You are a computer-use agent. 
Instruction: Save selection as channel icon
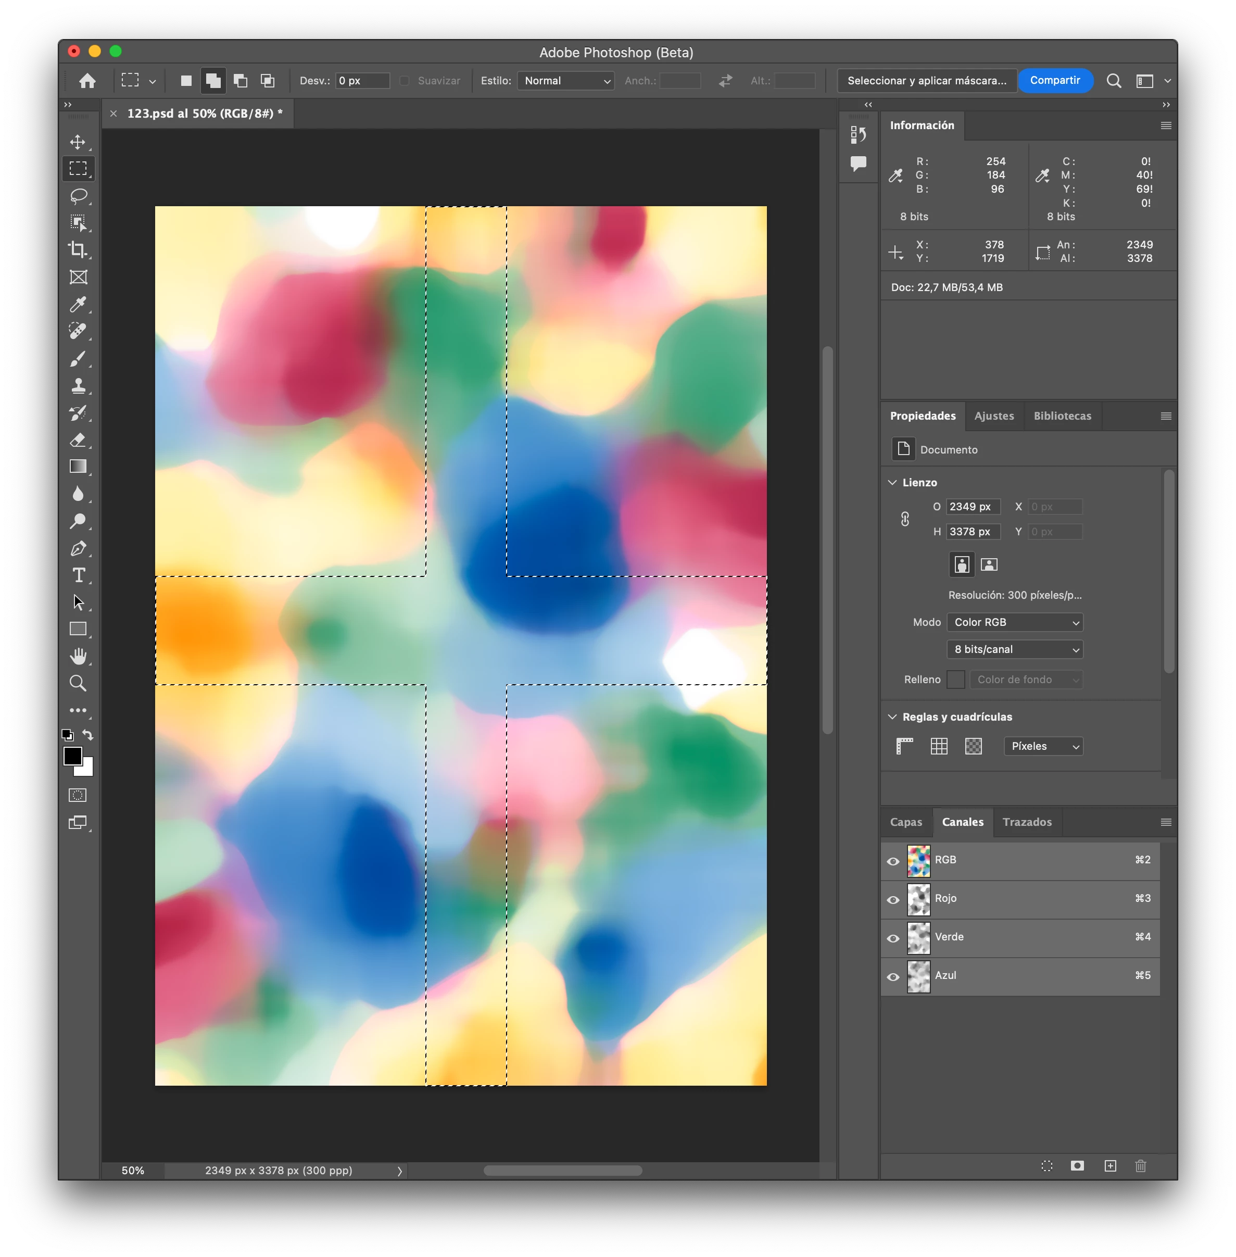[1077, 1165]
